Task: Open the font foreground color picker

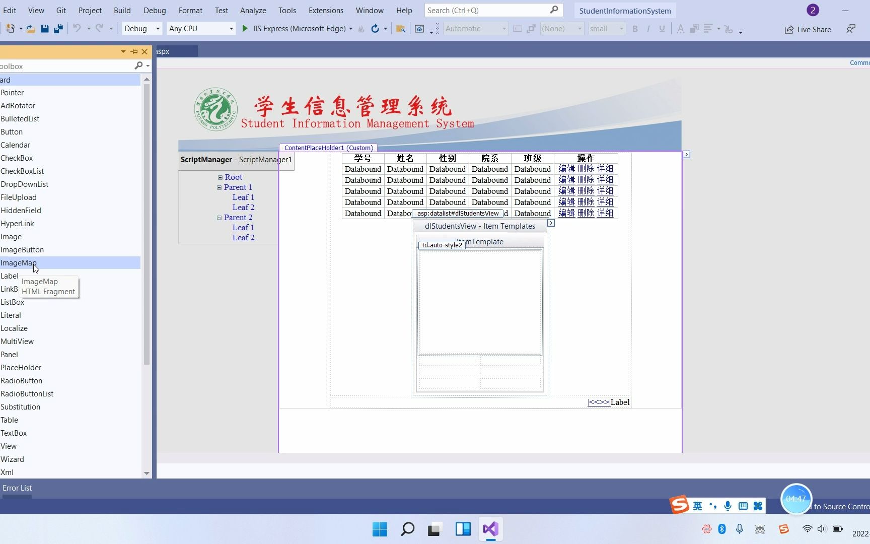Action: click(680, 29)
